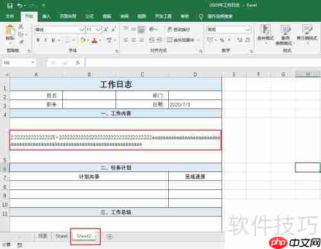This screenshot has height=249, width=321.
Task: Click the Insert Function fx icon
Action: [78, 63]
